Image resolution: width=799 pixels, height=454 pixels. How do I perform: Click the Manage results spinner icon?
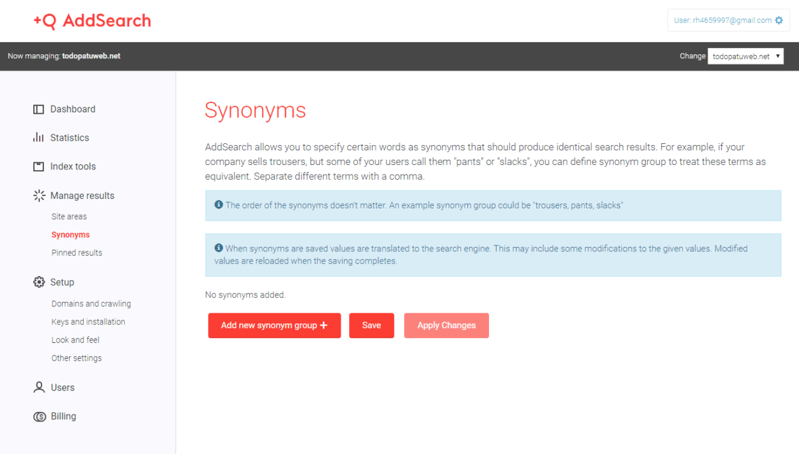click(x=38, y=196)
